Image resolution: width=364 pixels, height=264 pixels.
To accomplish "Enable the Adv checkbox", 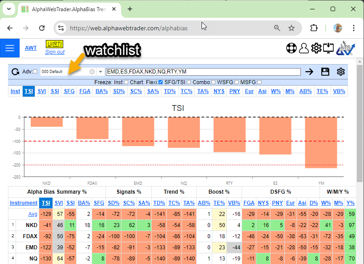I will pyautogui.click(x=35, y=72).
